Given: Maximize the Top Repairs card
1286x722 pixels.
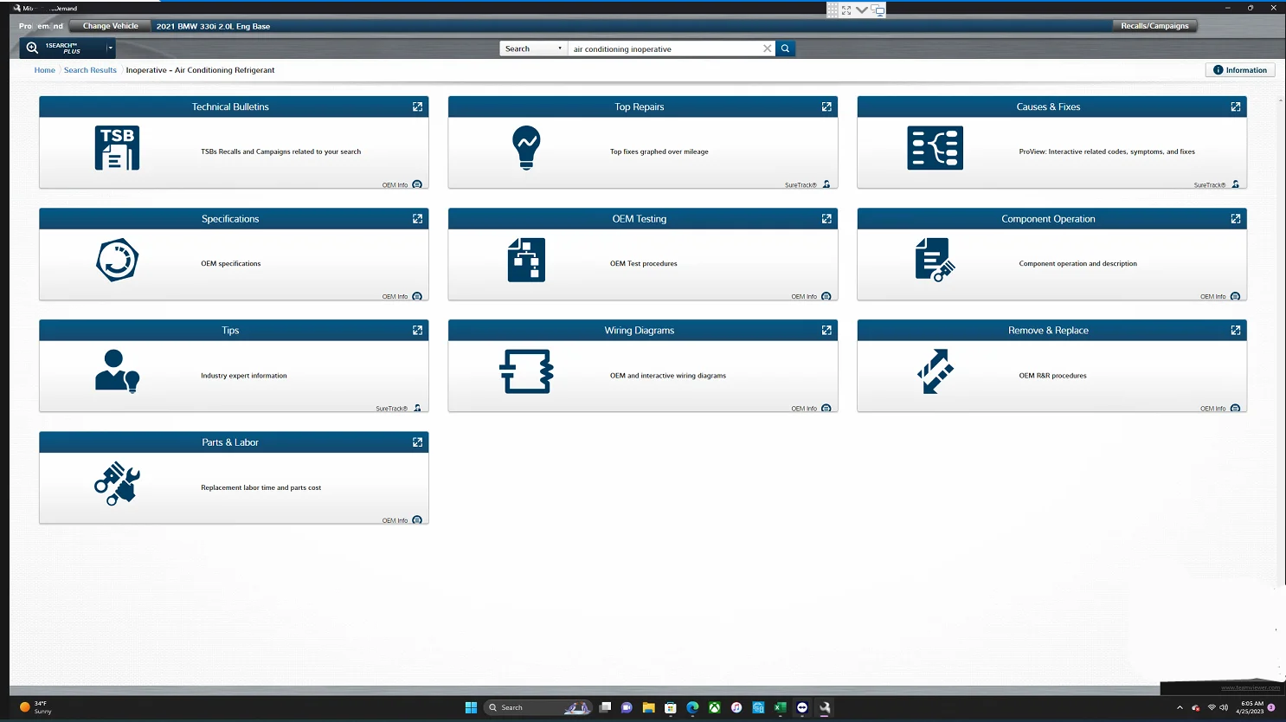Looking at the screenshot, I should (826, 106).
